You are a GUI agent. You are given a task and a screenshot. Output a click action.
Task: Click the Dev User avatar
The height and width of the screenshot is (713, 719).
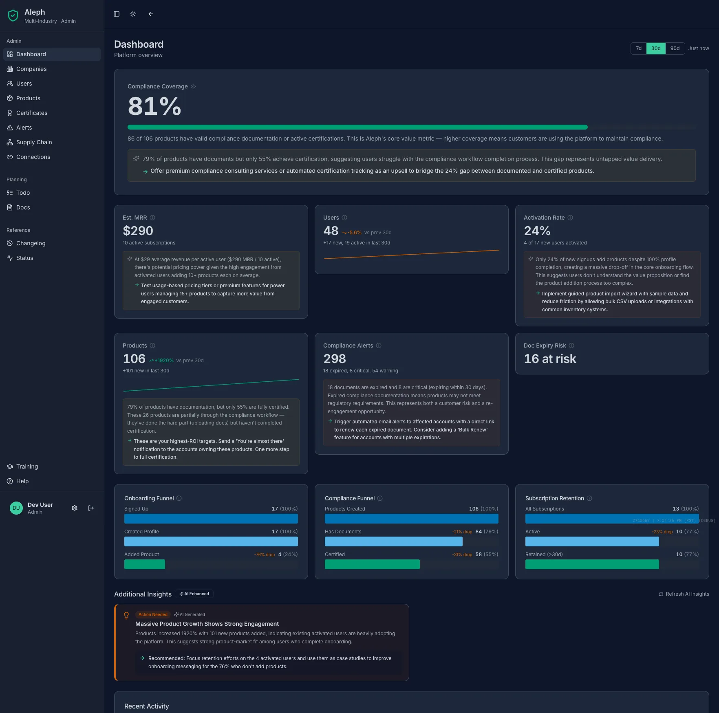pyautogui.click(x=16, y=508)
